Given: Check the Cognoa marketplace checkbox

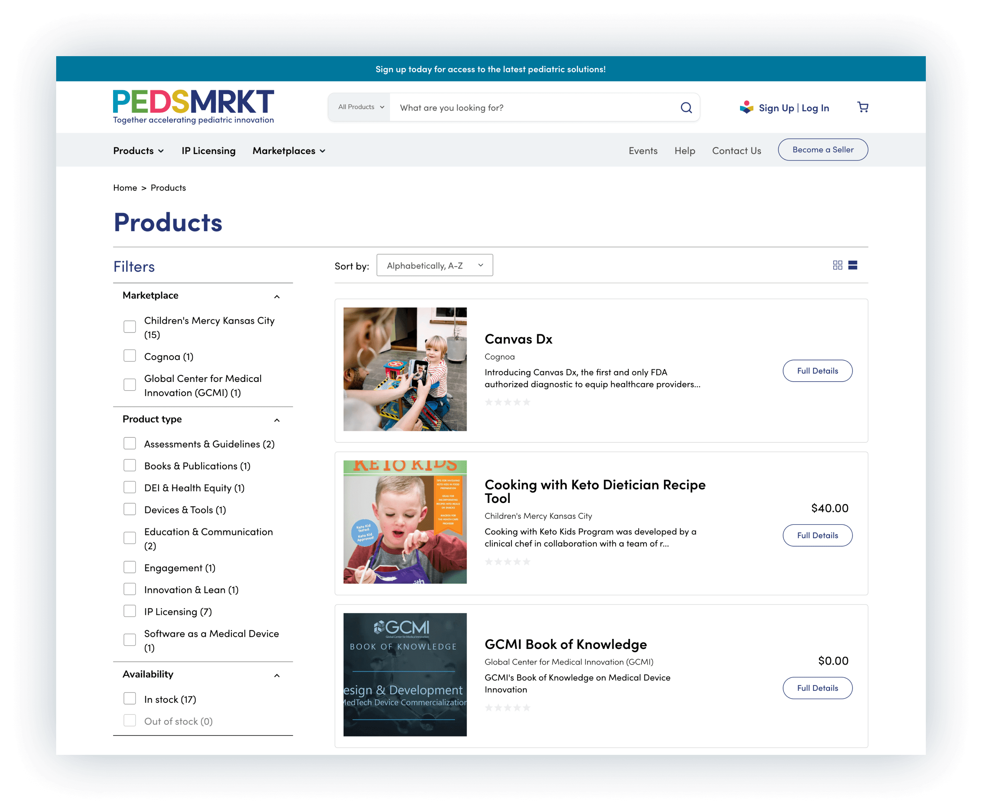Looking at the screenshot, I should [x=130, y=356].
